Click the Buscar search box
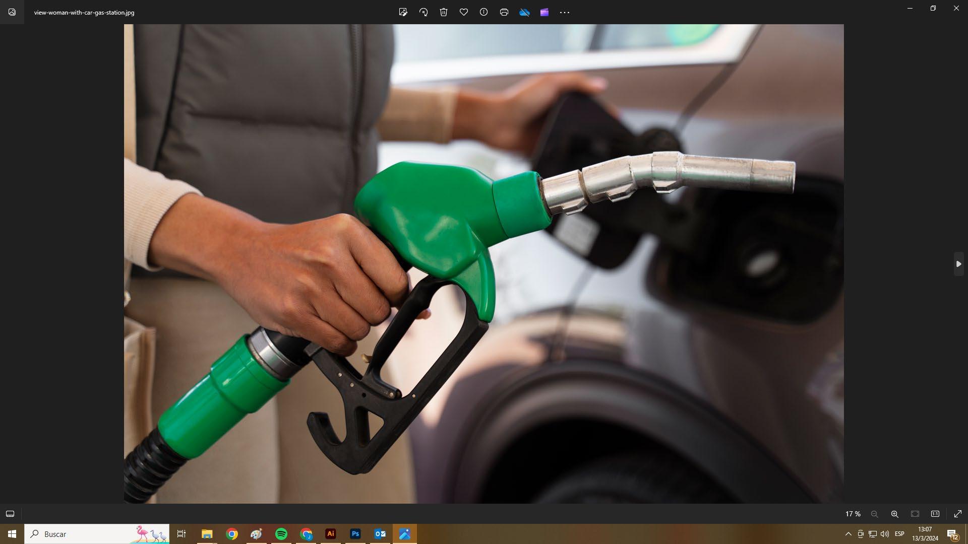Image resolution: width=968 pixels, height=544 pixels. pos(86,534)
